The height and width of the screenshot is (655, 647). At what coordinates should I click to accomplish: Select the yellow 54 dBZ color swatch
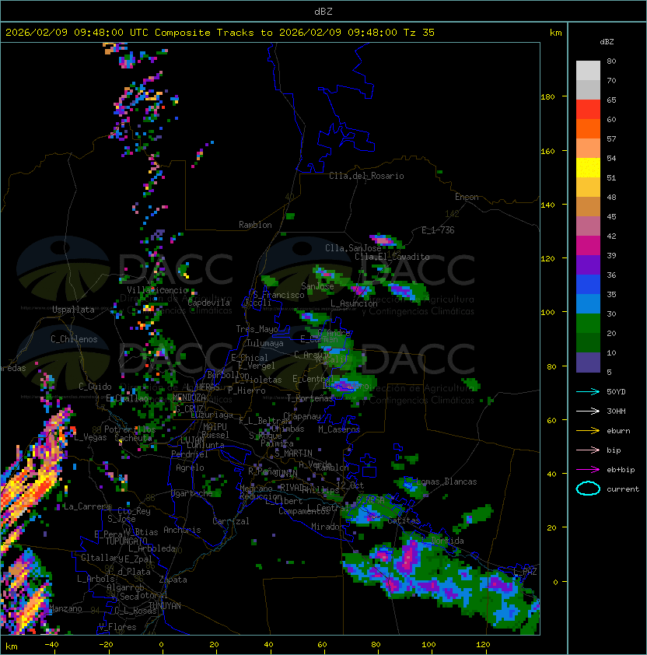point(588,167)
